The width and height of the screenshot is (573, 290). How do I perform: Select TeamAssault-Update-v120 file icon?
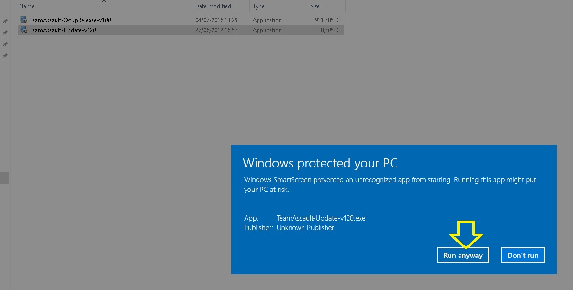pyautogui.click(x=24, y=30)
